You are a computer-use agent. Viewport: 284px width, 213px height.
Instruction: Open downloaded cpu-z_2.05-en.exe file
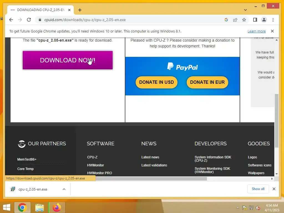tap(33, 189)
